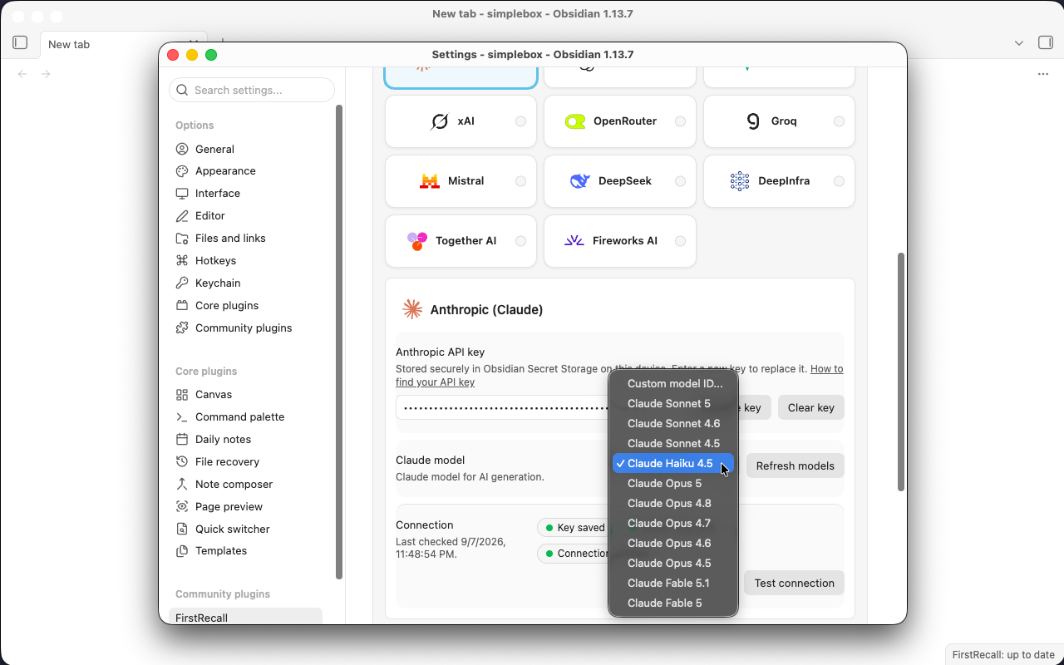The width and height of the screenshot is (1064, 665).
Task: Open Appearance settings via palette icon
Action: (182, 171)
